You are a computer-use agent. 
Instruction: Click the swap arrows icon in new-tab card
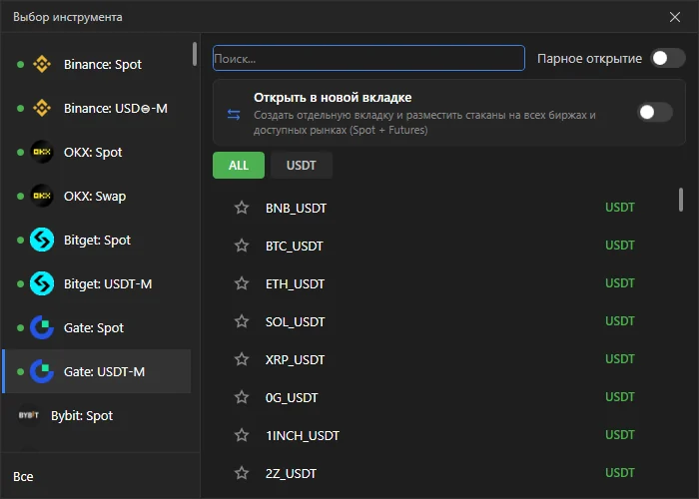234,115
